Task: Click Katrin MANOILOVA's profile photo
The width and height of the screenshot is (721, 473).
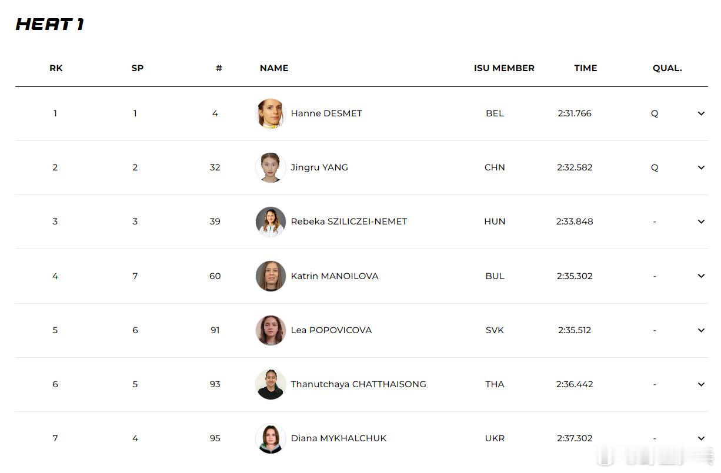Action: click(x=271, y=276)
